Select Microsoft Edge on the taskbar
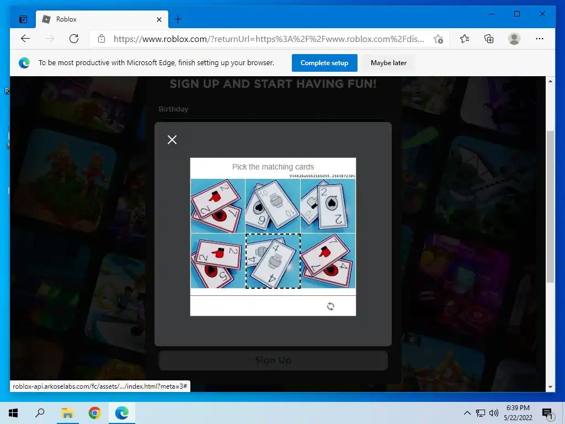The width and height of the screenshot is (565, 424). [x=122, y=413]
